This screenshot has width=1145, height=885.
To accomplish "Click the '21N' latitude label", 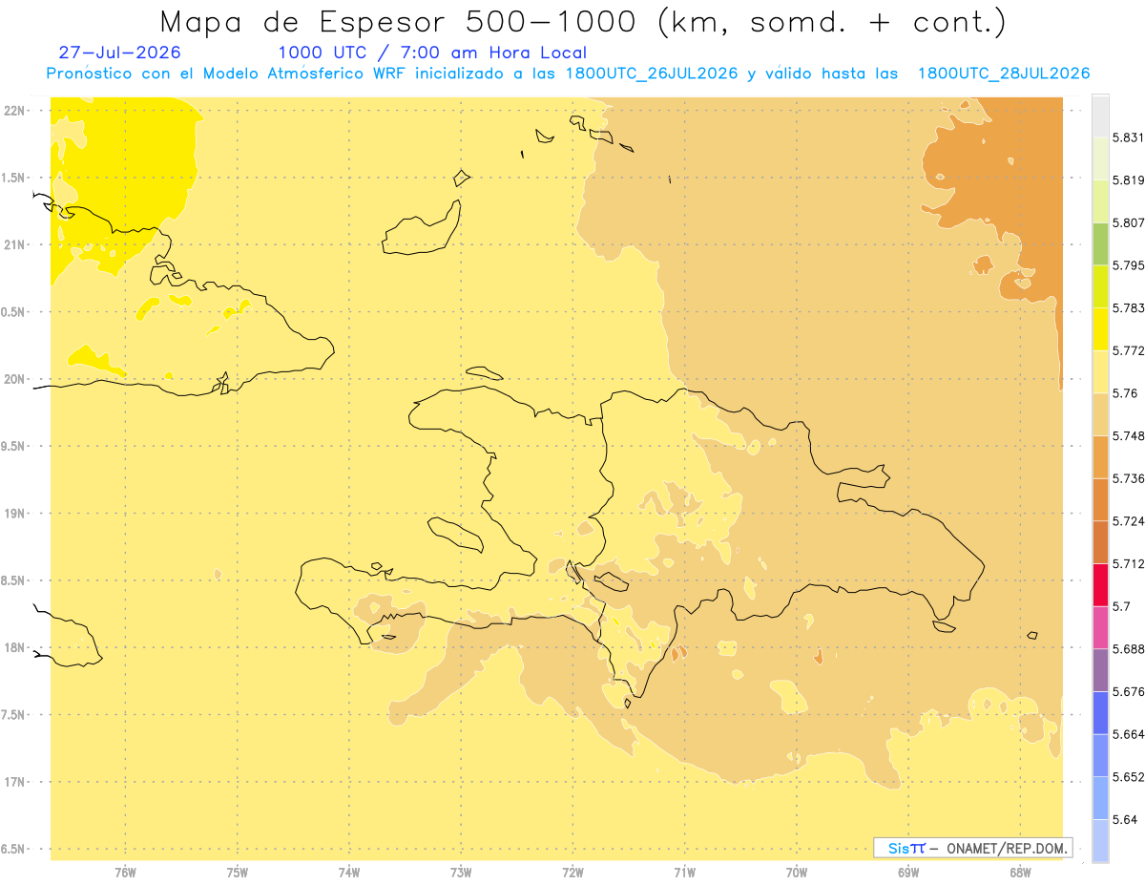I will (13, 244).
